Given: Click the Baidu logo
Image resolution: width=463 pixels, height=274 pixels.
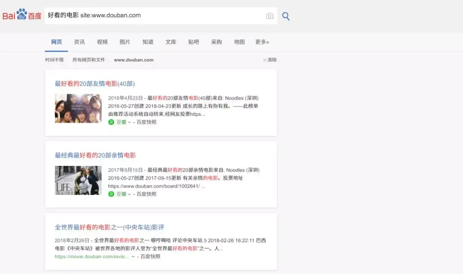Looking at the screenshot, I should [x=22, y=14].
